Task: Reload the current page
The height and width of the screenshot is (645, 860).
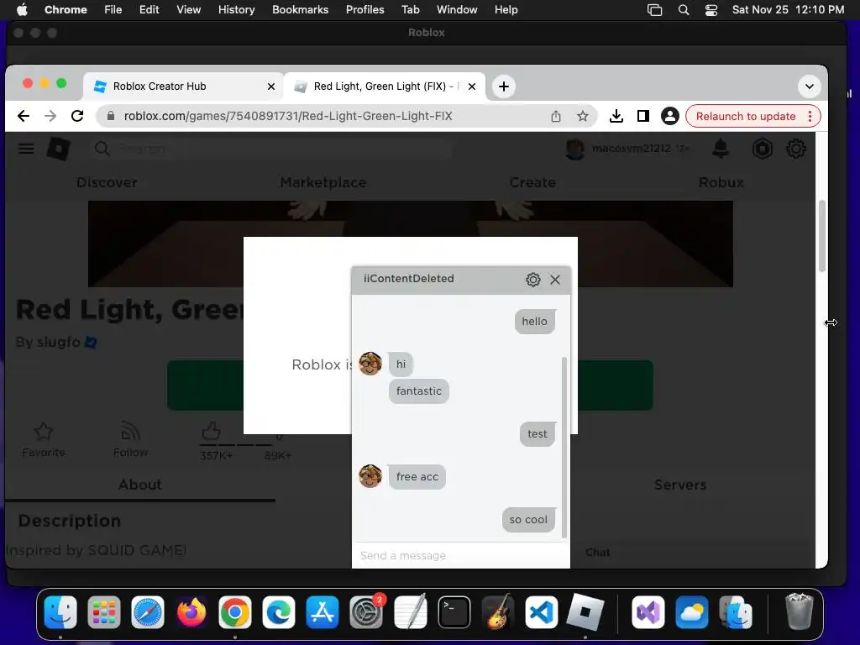Action: (x=77, y=116)
